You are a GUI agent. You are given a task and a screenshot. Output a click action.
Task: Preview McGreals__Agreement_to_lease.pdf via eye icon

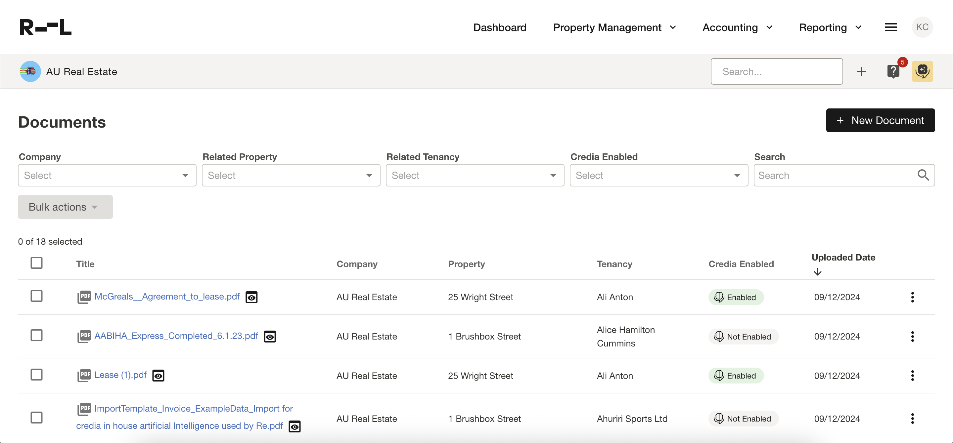pyautogui.click(x=251, y=297)
